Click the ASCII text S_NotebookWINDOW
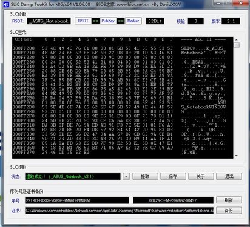The height and width of the screenshot is (227, 250). (203, 107)
